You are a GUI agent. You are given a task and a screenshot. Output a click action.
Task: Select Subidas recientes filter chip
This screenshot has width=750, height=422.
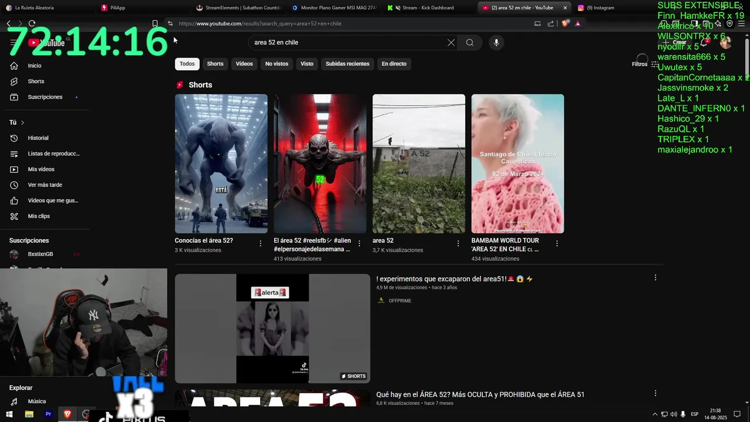[347, 64]
